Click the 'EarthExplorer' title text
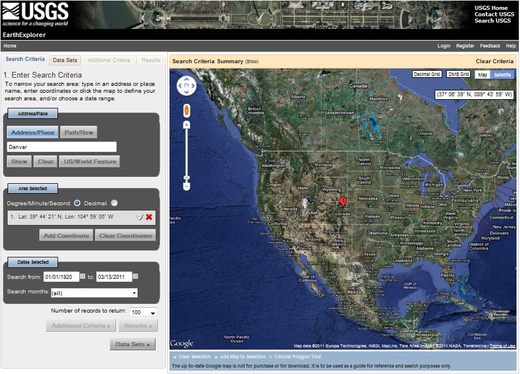Image resolution: width=520 pixels, height=374 pixels. (x=24, y=35)
